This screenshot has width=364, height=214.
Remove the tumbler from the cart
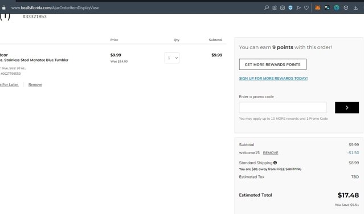pos(35,84)
